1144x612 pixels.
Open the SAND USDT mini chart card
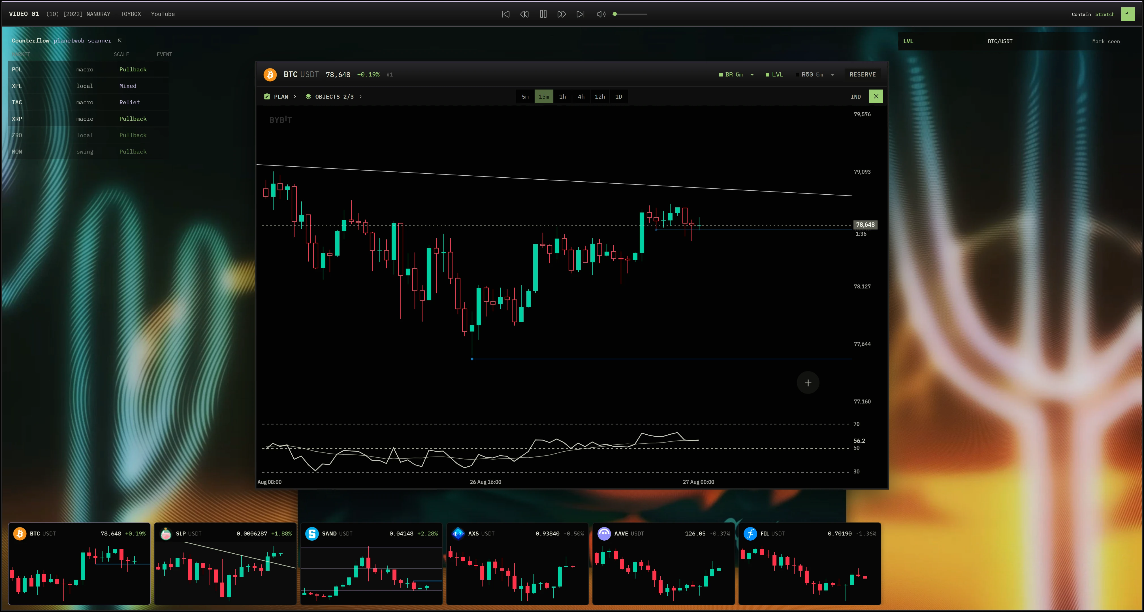click(371, 564)
